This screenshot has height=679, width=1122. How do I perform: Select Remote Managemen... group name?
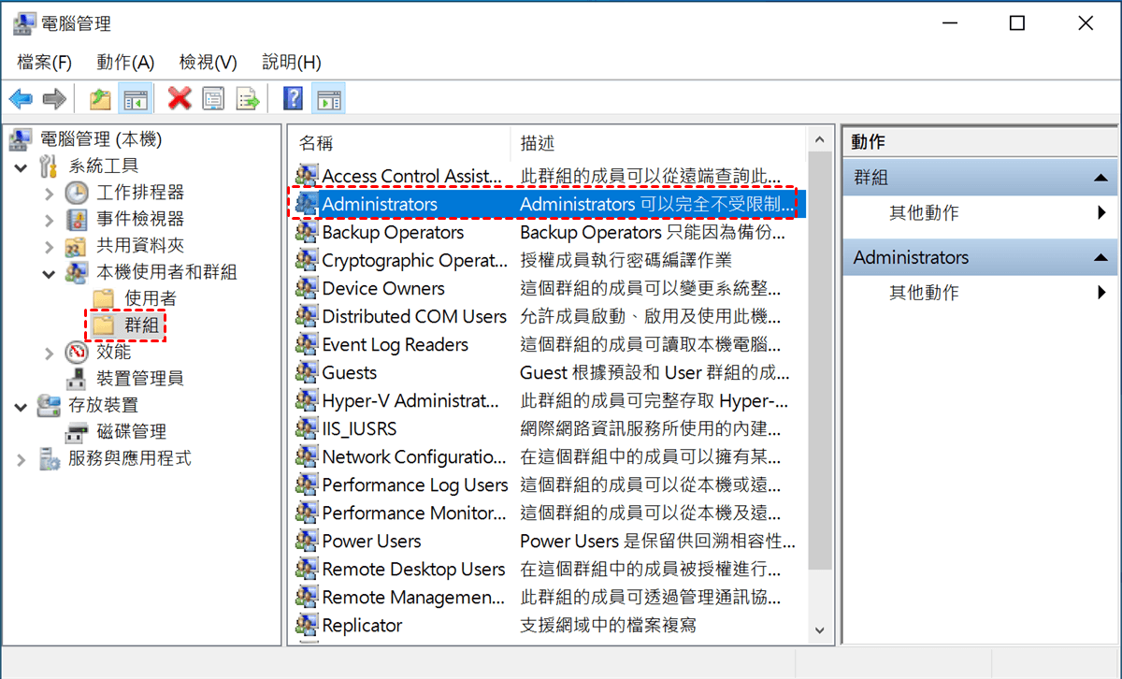pyautogui.click(x=413, y=597)
